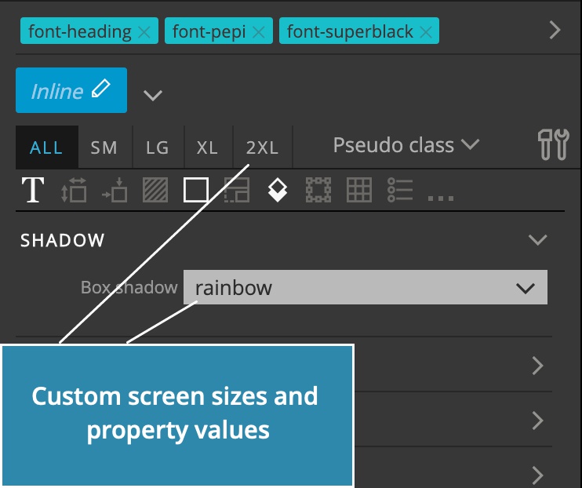Remove the font-heading class tag

point(144,32)
